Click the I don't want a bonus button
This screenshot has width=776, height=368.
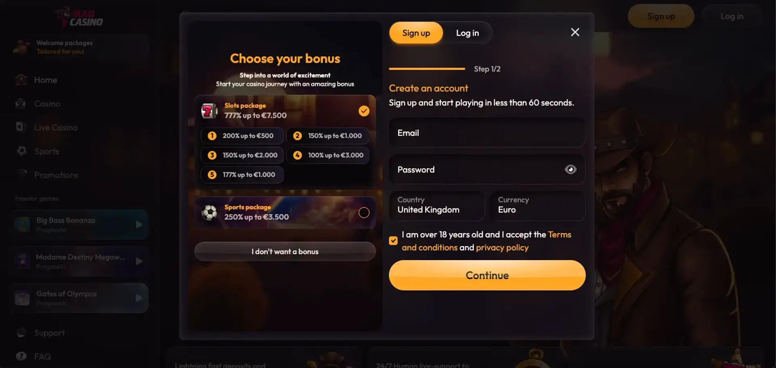(285, 252)
